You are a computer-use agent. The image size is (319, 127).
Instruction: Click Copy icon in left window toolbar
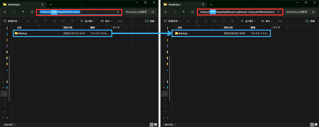36,21
